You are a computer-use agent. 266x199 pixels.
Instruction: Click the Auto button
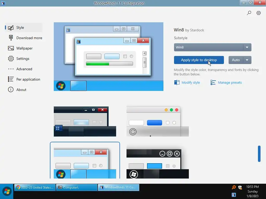(x=236, y=60)
